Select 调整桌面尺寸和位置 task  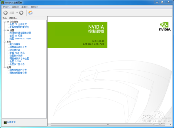pyautogui.click(x=19, y=58)
